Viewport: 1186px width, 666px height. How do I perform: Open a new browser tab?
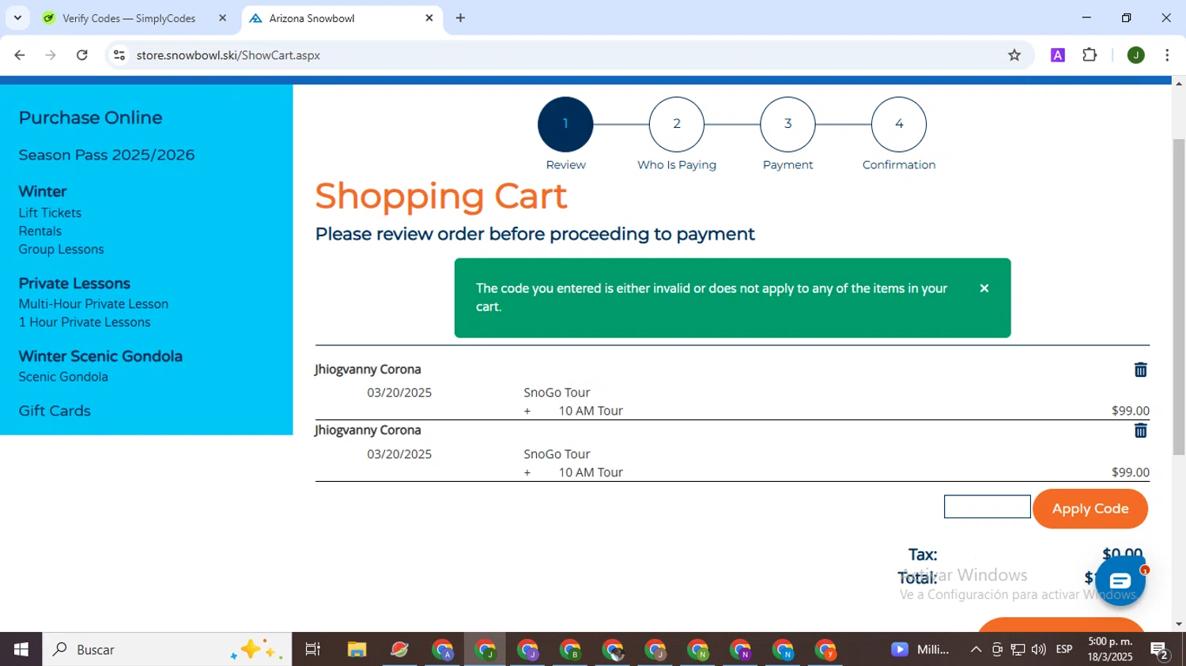pos(460,18)
